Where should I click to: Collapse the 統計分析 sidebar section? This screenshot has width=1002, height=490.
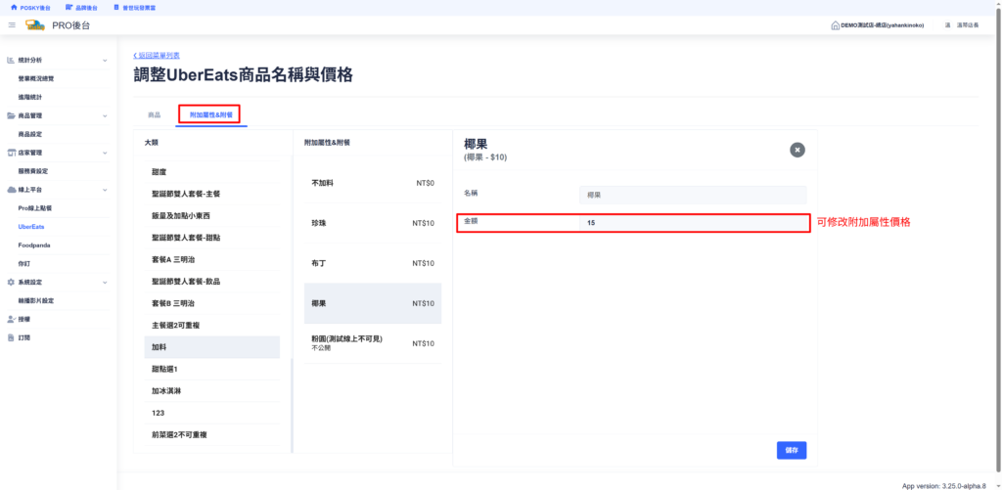click(105, 61)
